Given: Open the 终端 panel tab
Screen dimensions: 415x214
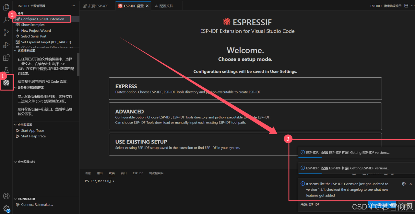Looking at the screenshot, I should tap(112, 173).
